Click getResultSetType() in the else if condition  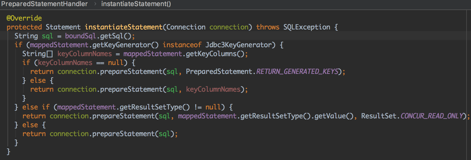[155, 107]
